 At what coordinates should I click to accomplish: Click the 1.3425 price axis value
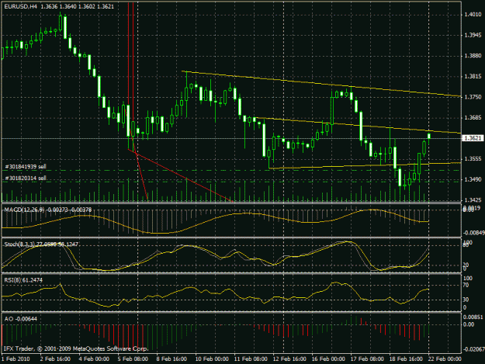[x=473, y=200]
